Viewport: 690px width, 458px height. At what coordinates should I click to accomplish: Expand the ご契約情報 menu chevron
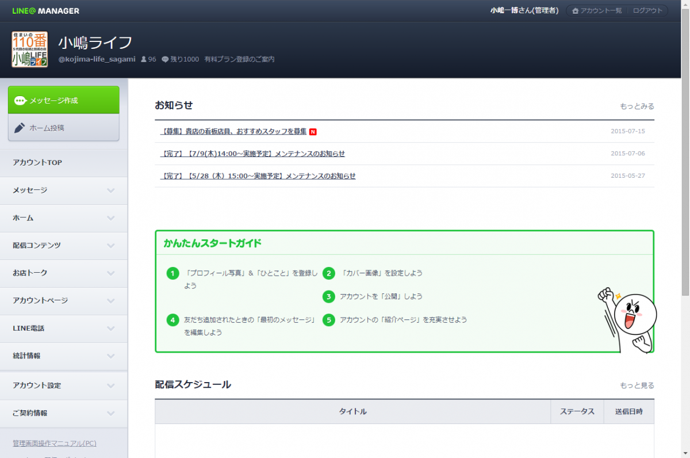[x=111, y=413]
